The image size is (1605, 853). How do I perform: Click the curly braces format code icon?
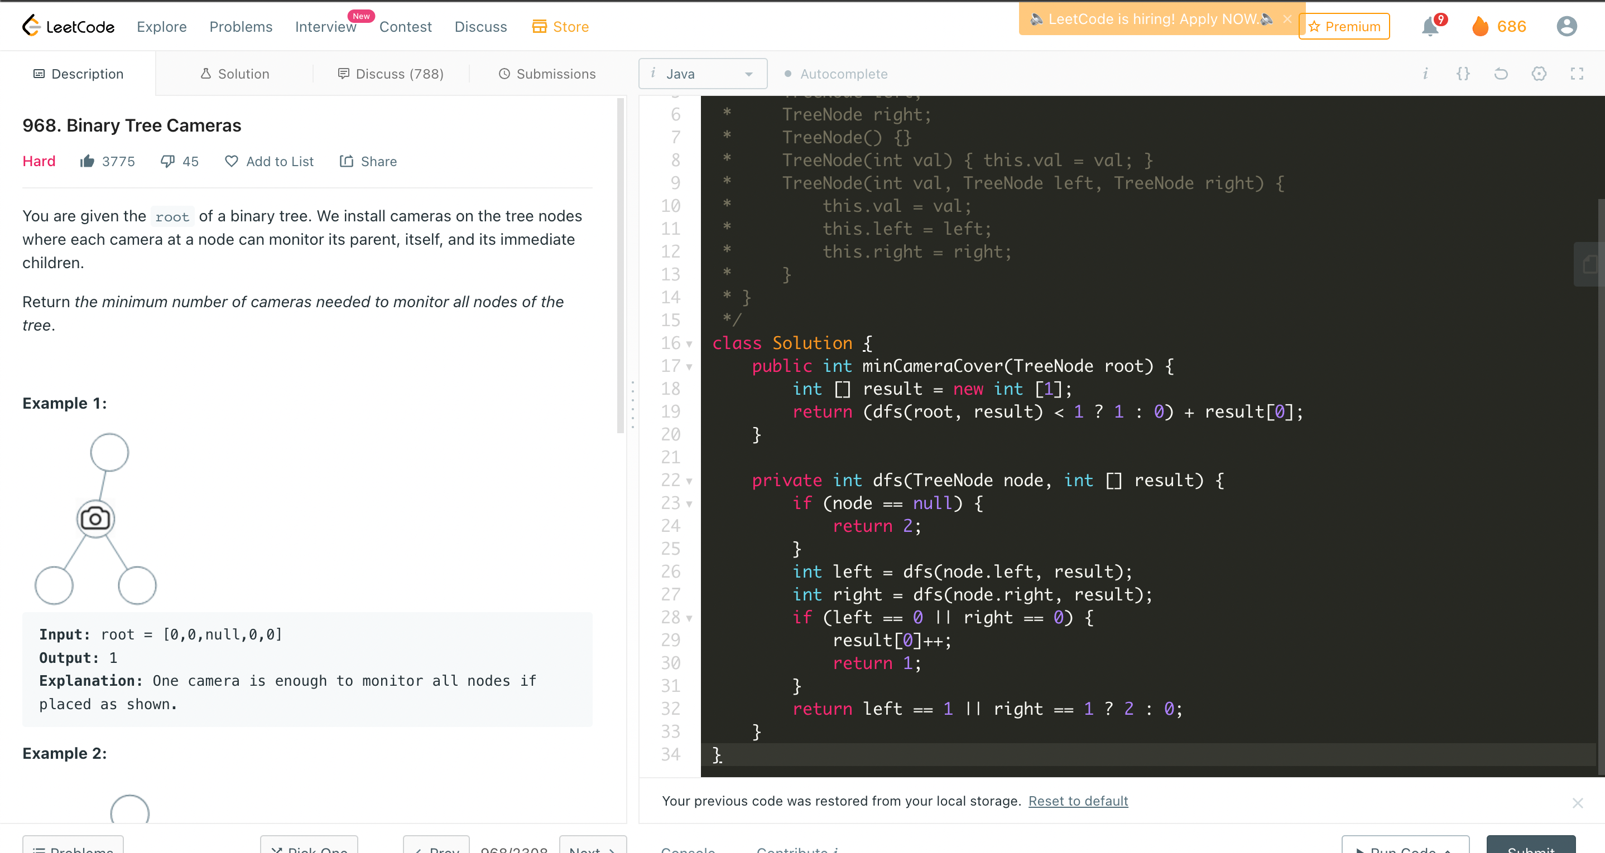point(1463,74)
